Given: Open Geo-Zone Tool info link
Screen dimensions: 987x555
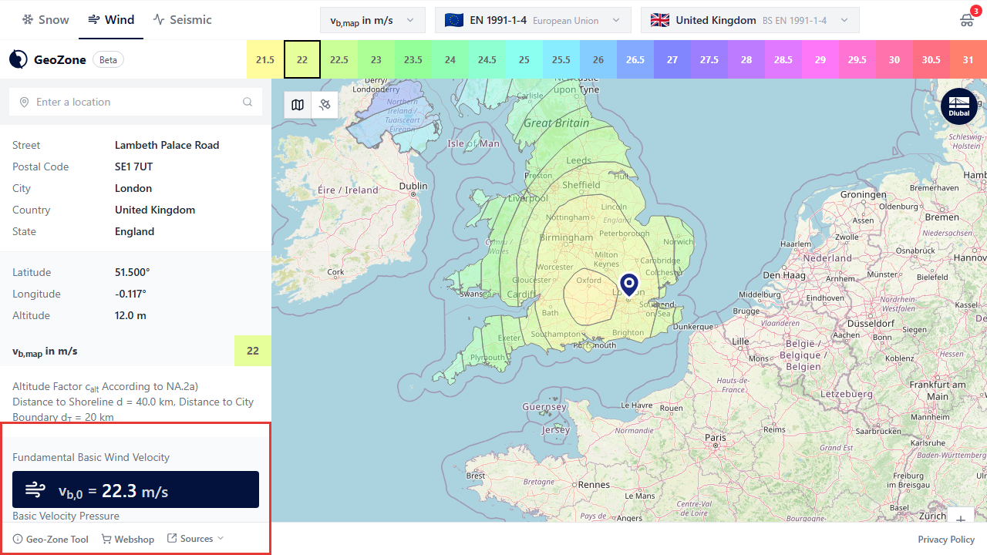Looking at the screenshot, I should pos(51,539).
